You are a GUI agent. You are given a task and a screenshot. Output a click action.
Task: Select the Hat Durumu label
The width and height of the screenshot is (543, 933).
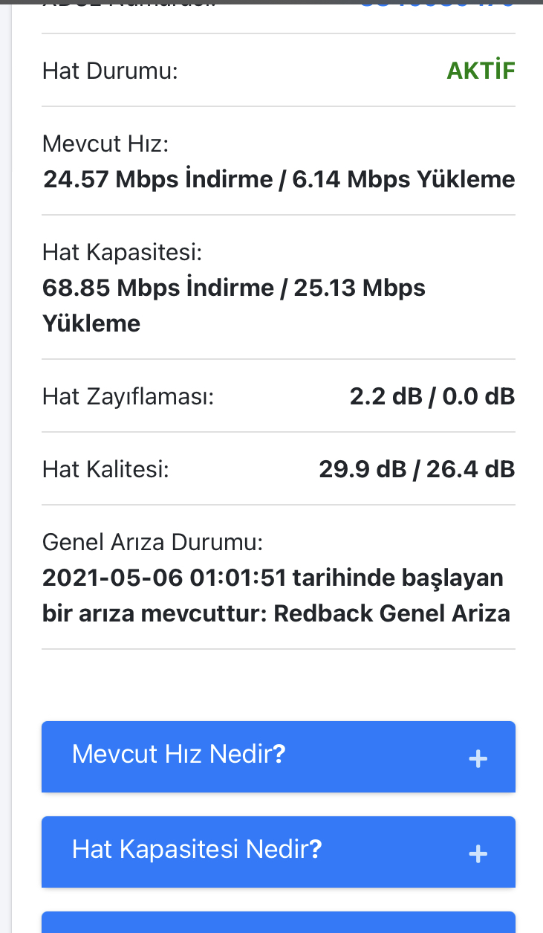(111, 71)
